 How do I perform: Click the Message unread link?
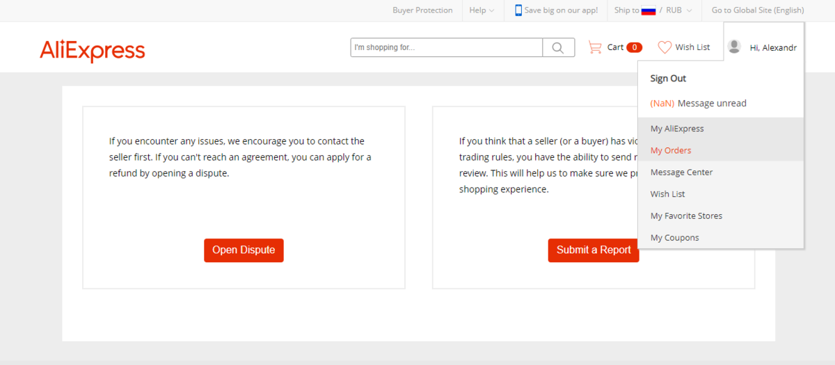click(712, 104)
